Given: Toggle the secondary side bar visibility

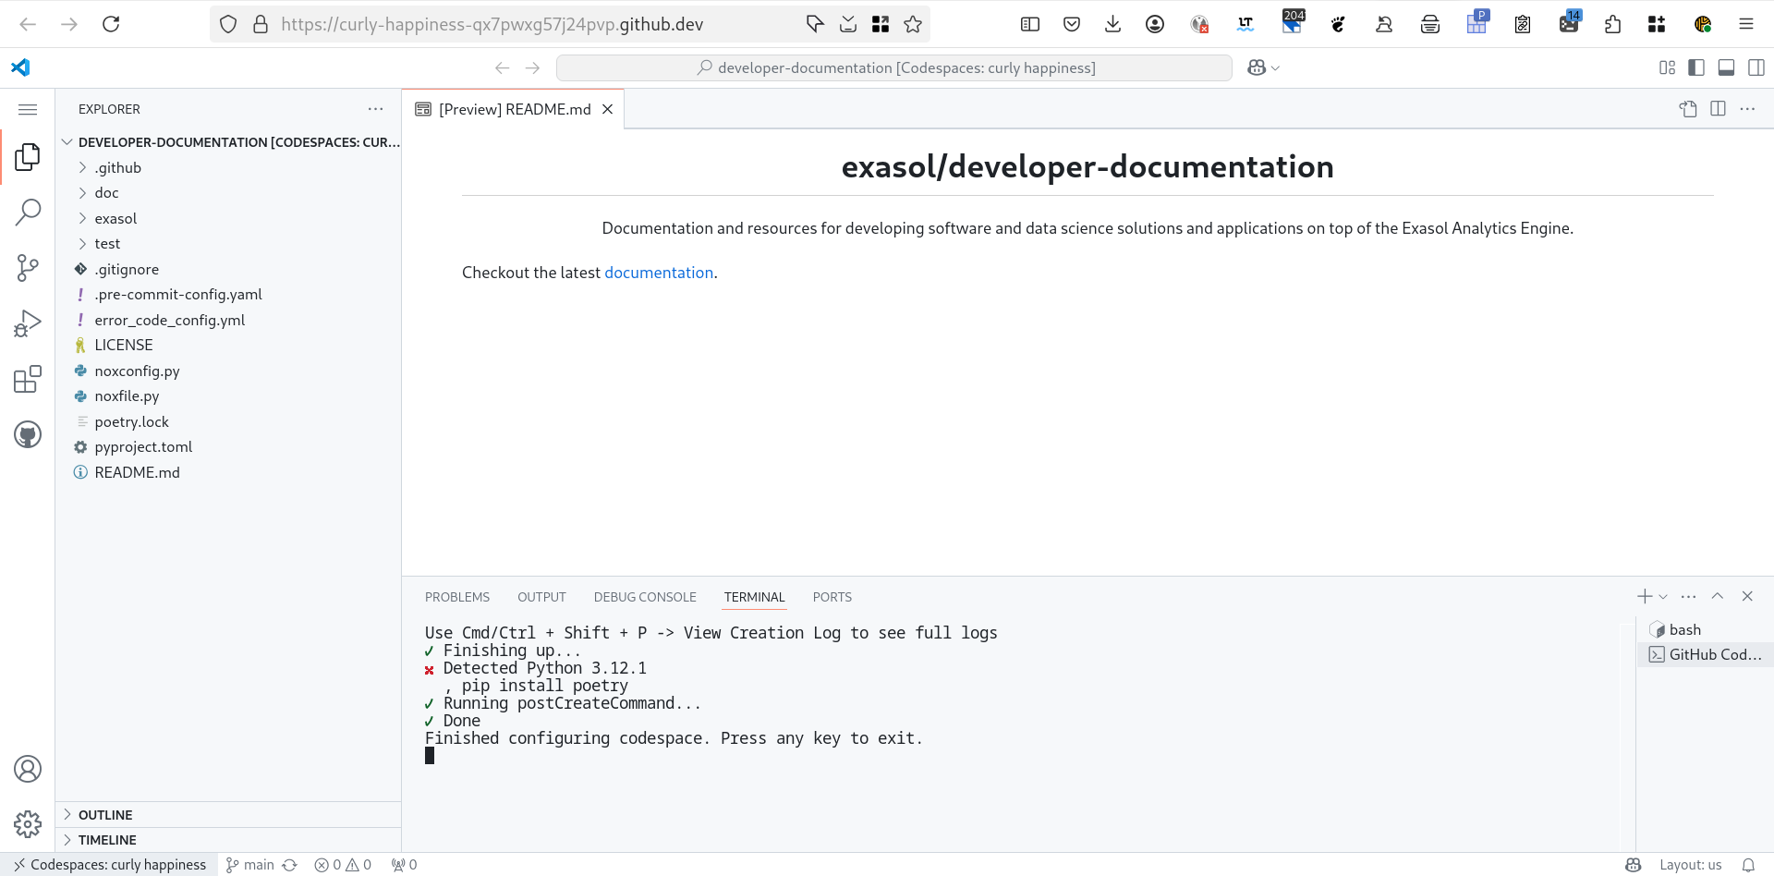Looking at the screenshot, I should pos(1756,67).
